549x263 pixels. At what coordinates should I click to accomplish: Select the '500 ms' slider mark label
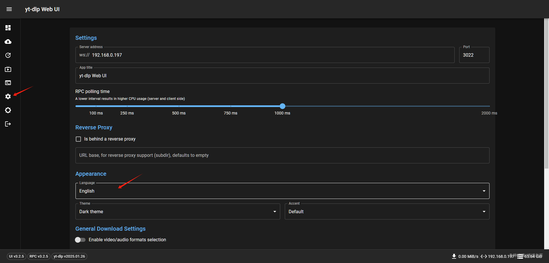179,113
